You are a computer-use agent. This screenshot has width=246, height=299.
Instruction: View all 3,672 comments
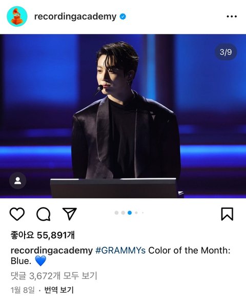point(54,276)
